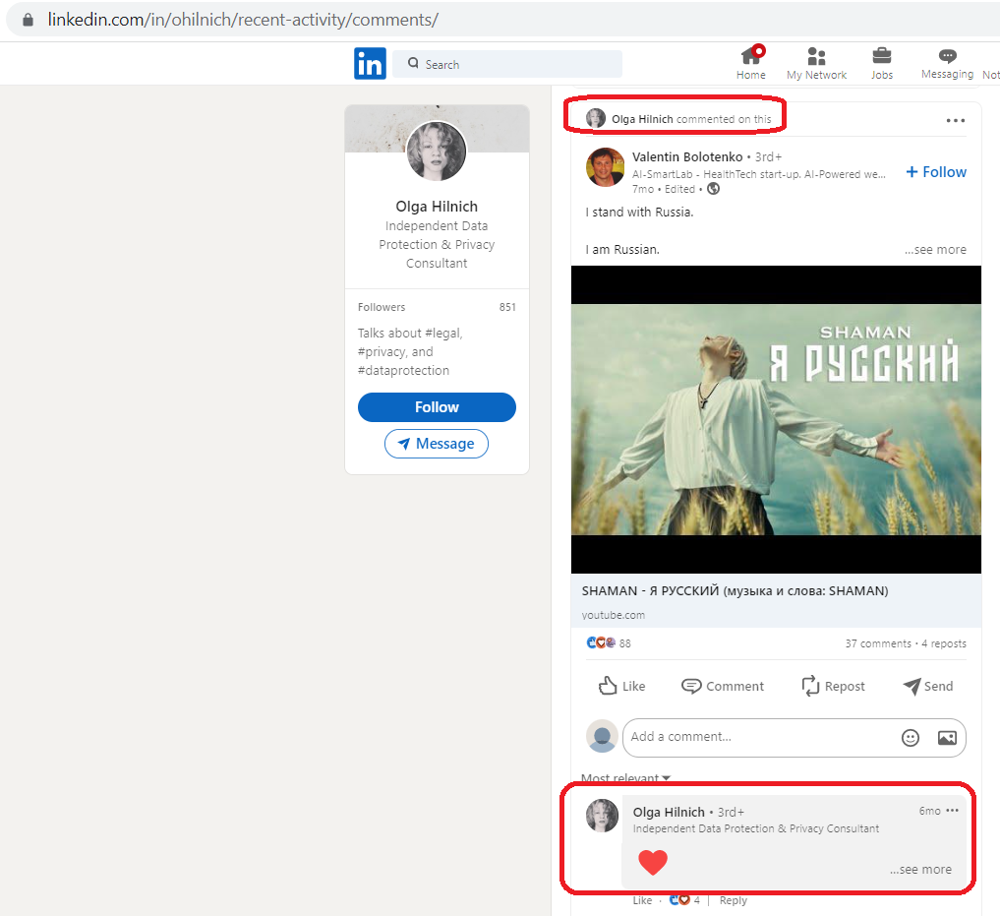
Task: Focus the LinkedIn Search field
Action: pos(507,64)
